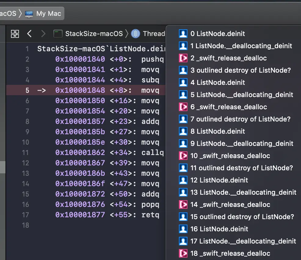The width and height of the screenshot is (301, 260).
Task: Select frame 16 ListNode.deinit text
Action: [x=219, y=229]
